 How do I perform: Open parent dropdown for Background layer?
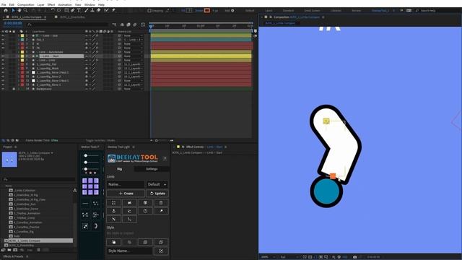click(133, 89)
